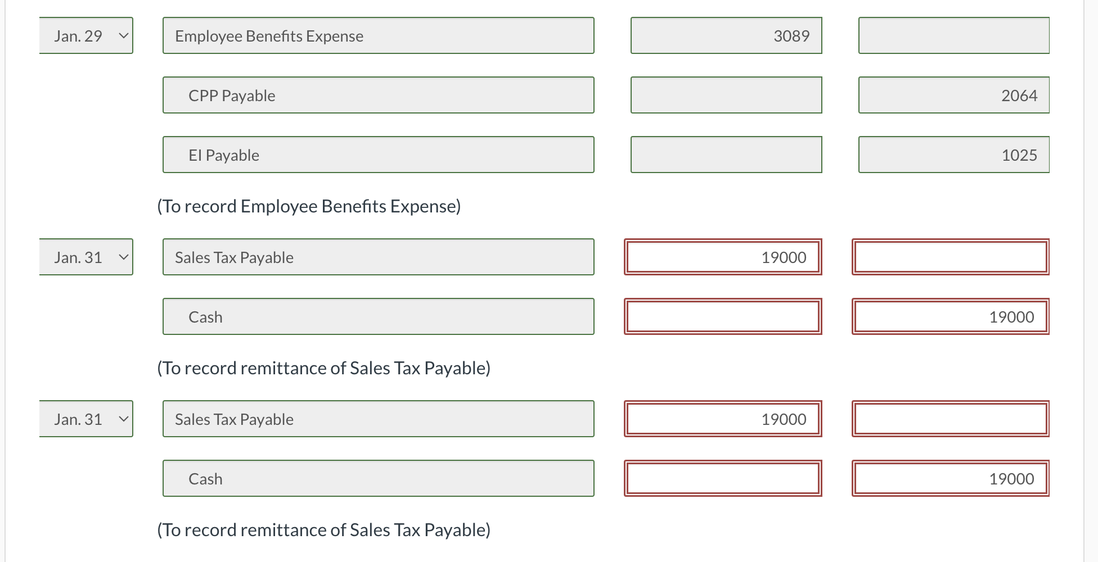This screenshot has height=562, width=1098.
Task: Select the Employee Benefits Expense account field
Action: (x=378, y=35)
